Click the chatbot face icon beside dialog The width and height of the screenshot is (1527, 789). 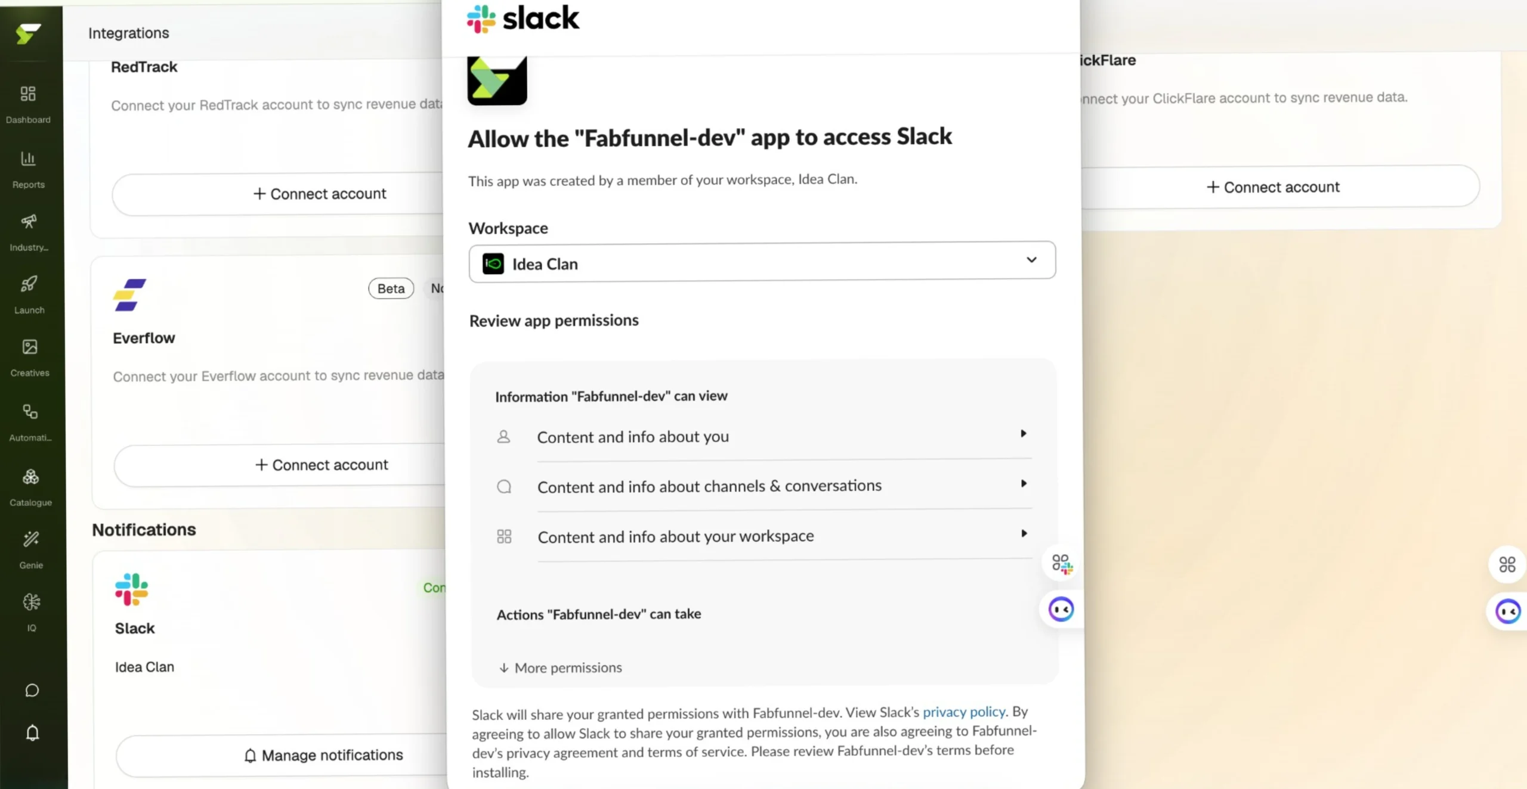click(x=1061, y=610)
